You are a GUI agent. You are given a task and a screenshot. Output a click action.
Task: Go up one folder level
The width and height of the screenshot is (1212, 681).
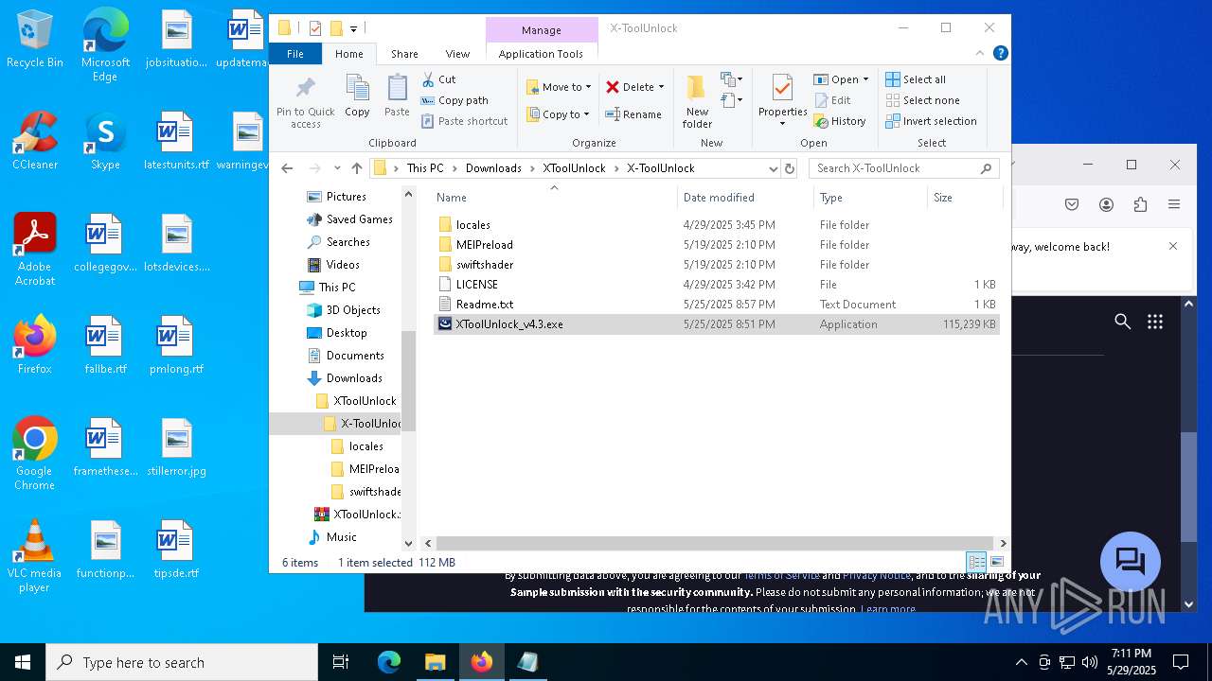[x=357, y=168]
